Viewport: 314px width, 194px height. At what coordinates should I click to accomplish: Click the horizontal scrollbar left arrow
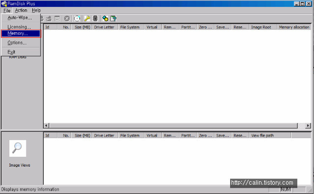(46, 125)
